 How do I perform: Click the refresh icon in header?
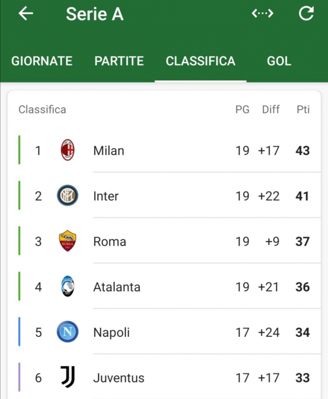click(x=306, y=13)
